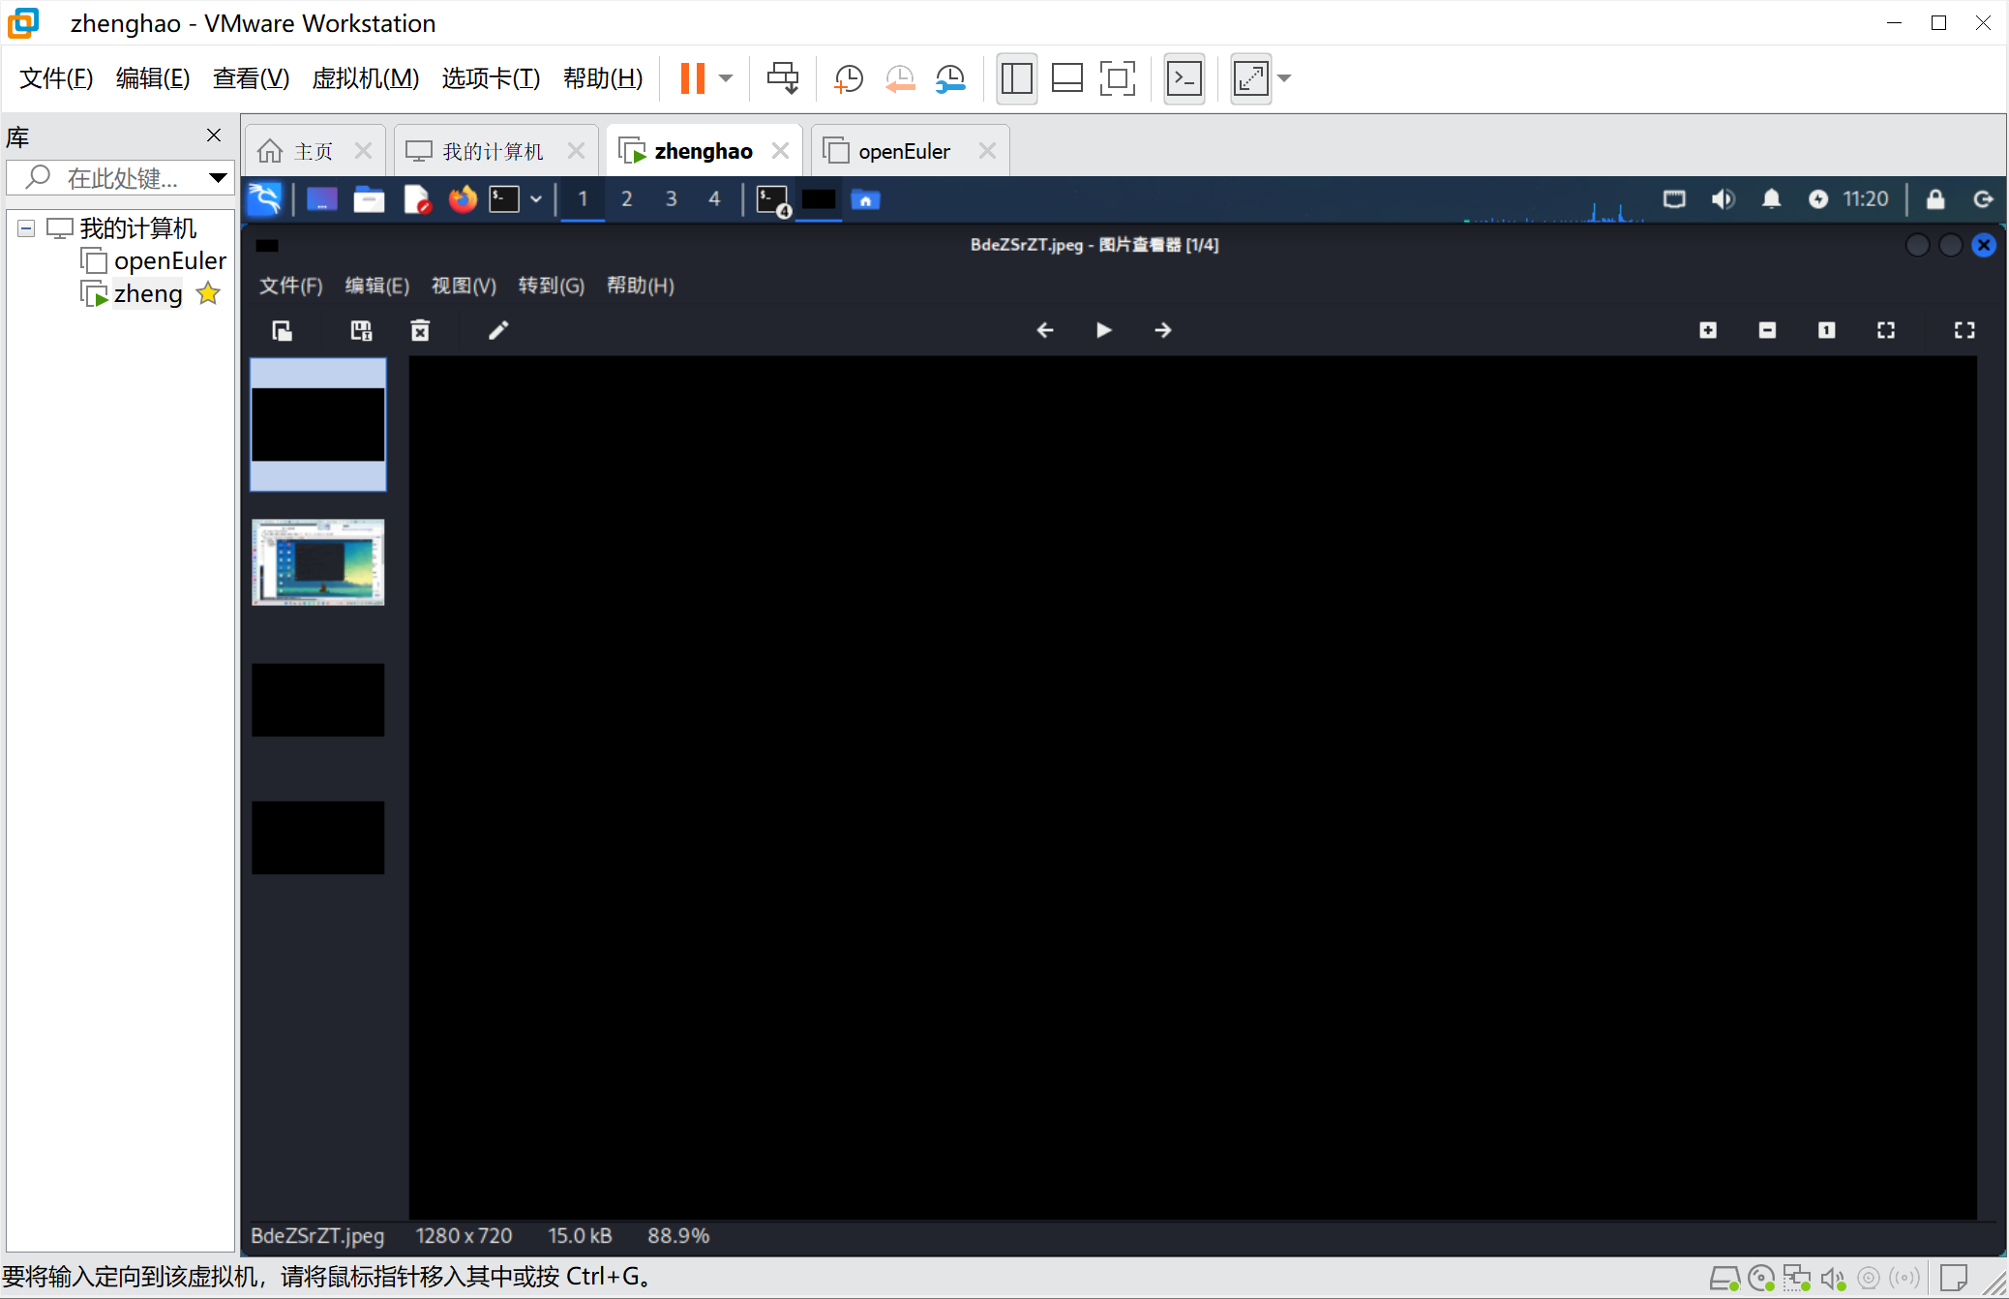Collapse the 我的计算机 tree node
The image size is (2009, 1299).
(x=26, y=228)
